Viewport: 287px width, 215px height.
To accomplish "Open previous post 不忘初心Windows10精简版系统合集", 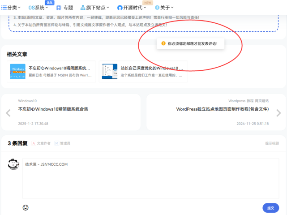I will click(x=53, y=109).
